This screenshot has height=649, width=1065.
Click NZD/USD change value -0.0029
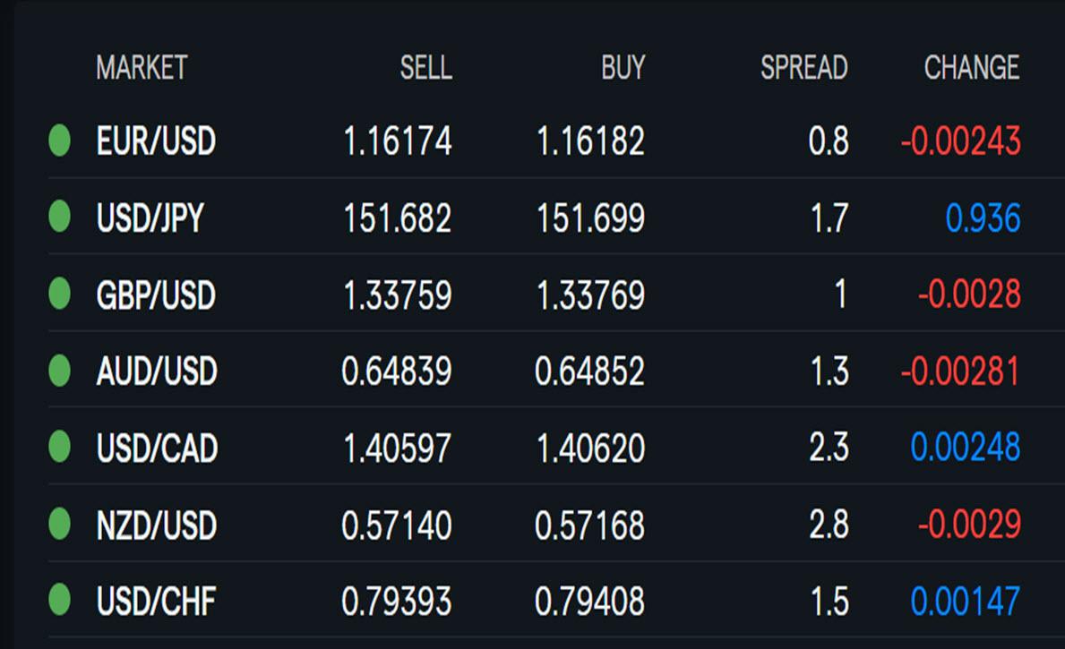(969, 524)
